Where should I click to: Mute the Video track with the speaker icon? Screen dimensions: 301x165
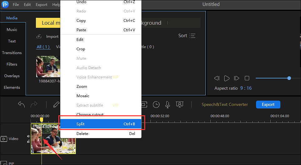click(28, 136)
